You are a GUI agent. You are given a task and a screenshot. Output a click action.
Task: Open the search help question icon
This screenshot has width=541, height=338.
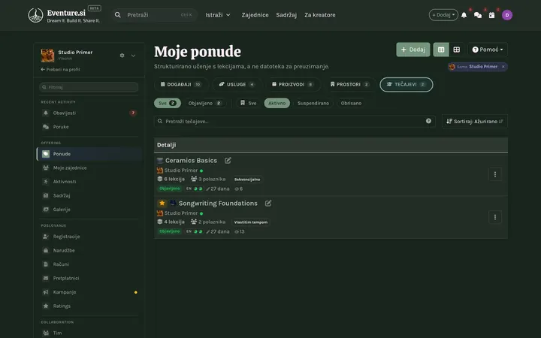(x=428, y=121)
